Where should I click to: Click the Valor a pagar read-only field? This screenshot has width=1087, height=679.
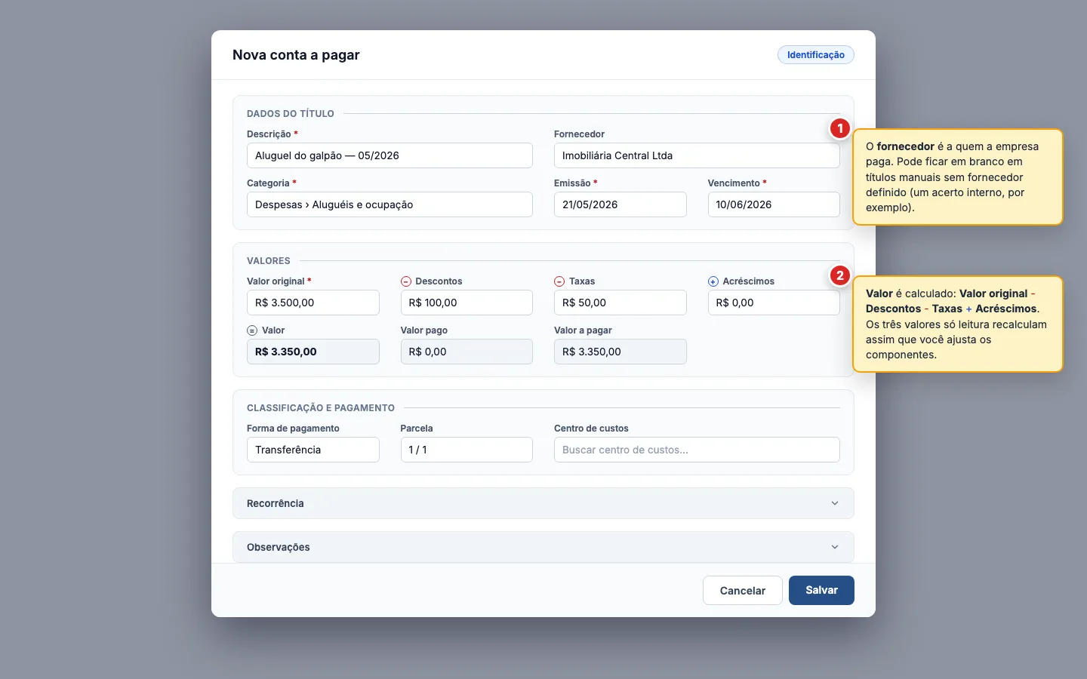pyautogui.click(x=620, y=352)
